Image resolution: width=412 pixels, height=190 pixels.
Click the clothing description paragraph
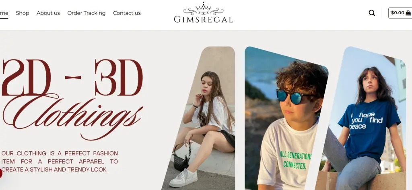click(x=60, y=161)
